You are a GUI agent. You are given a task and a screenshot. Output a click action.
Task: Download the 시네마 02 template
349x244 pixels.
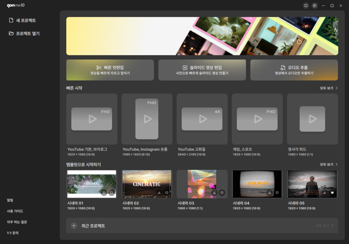[159, 193]
